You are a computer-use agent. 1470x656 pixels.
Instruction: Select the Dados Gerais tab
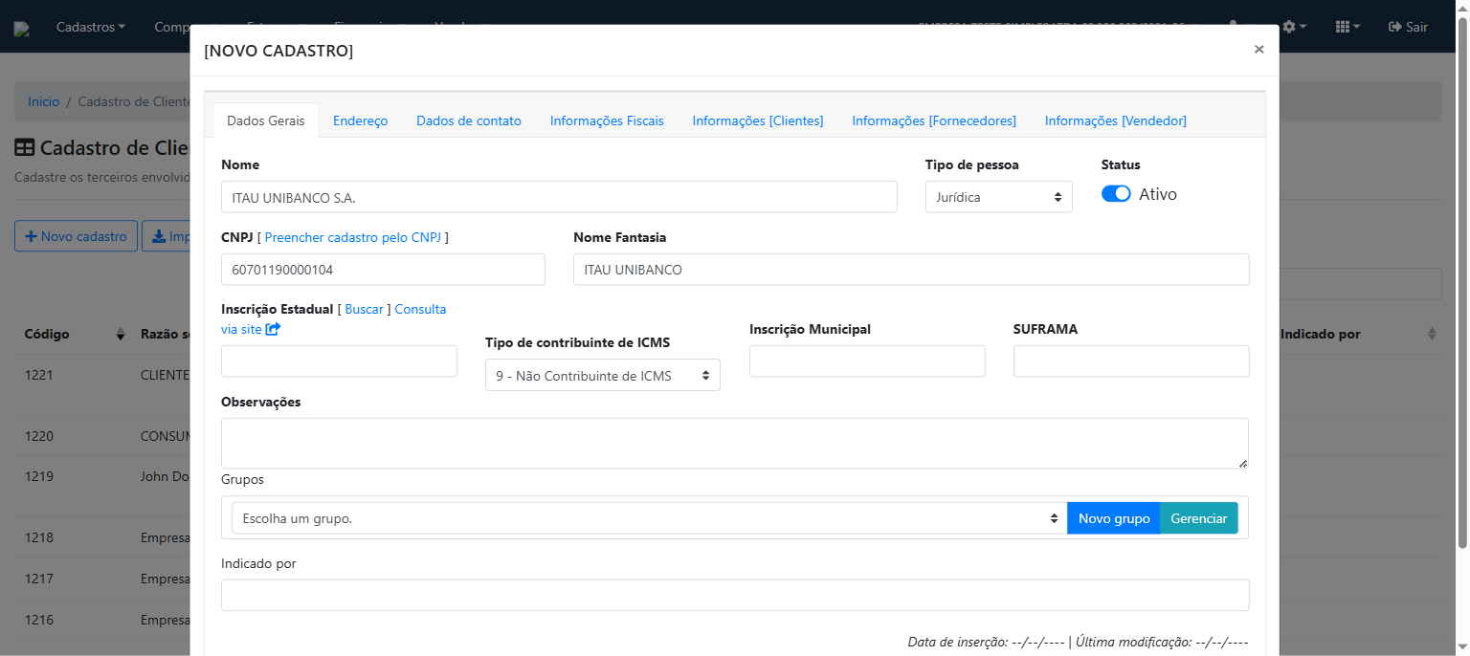[266, 120]
